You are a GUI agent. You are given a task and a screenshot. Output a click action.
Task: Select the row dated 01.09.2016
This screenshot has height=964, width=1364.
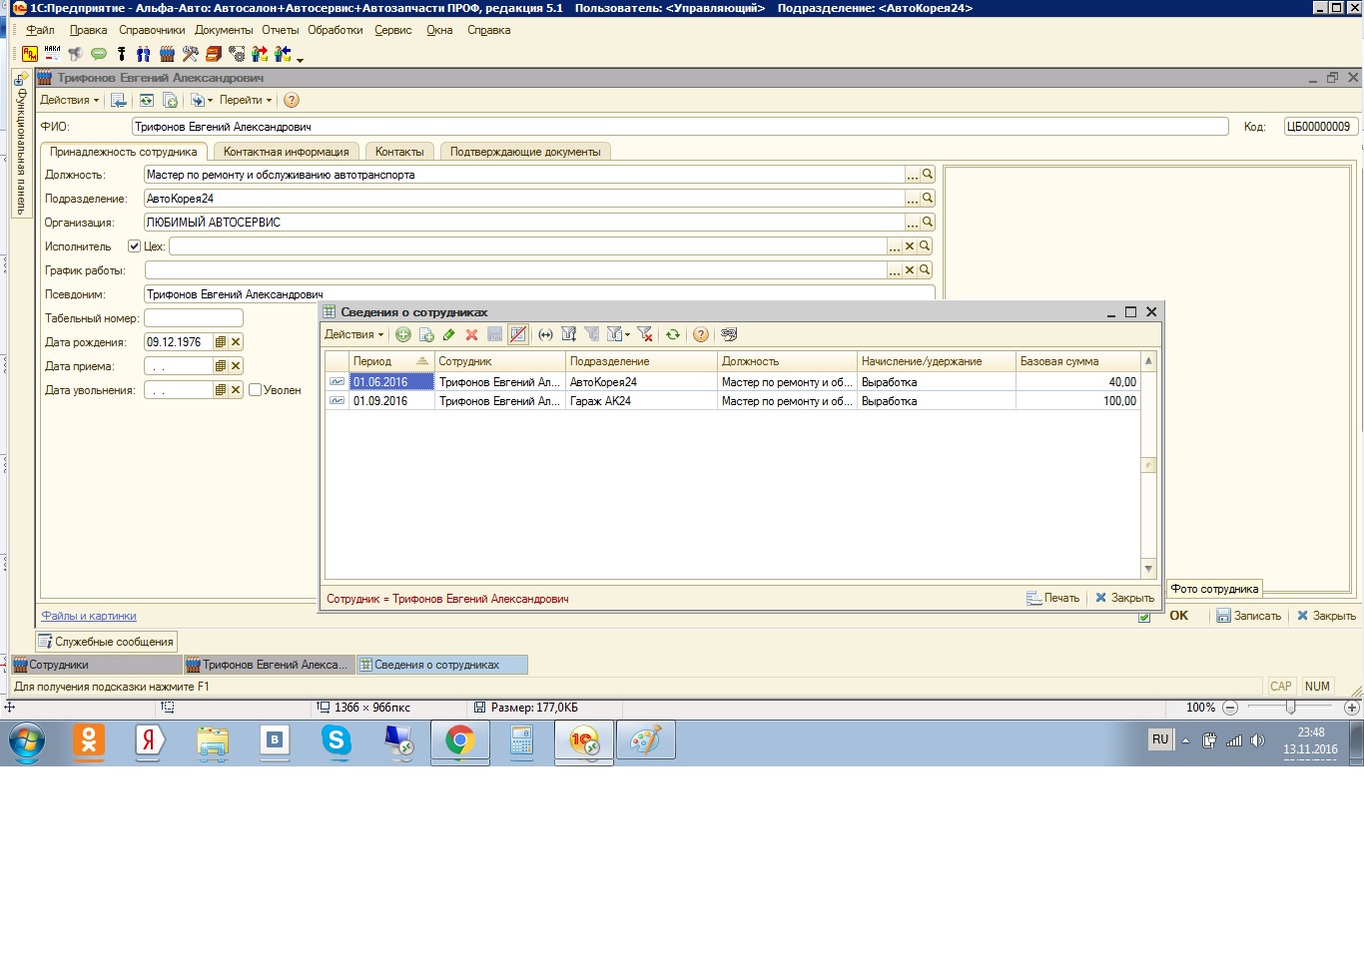point(733,401)
